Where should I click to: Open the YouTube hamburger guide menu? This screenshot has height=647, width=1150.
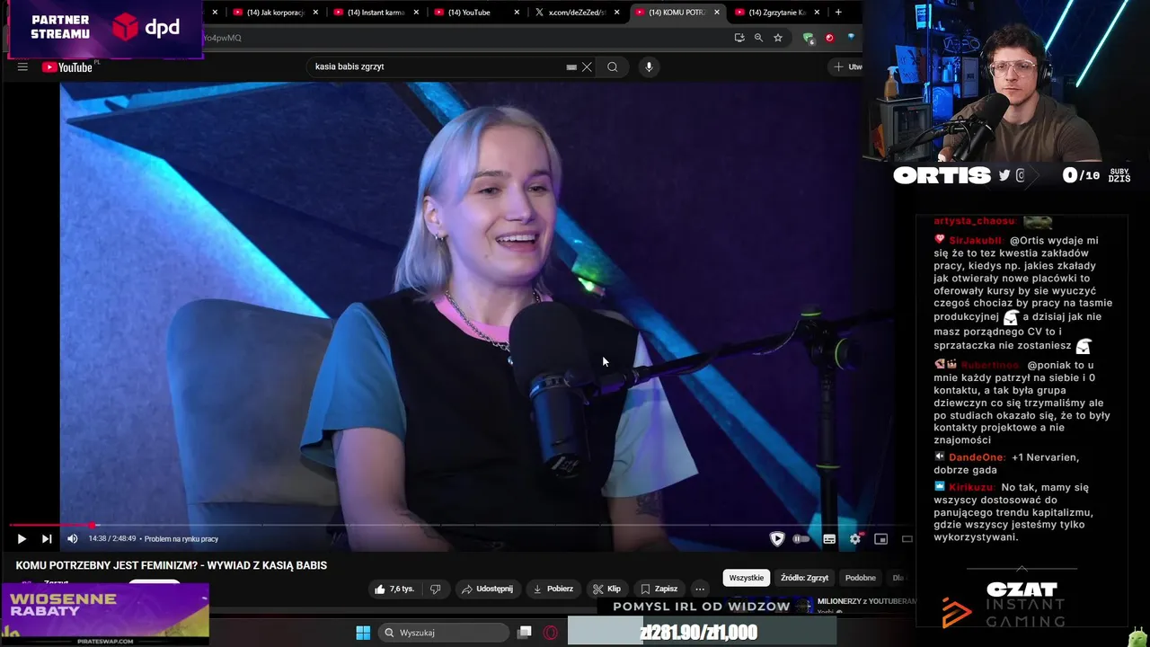22,66
